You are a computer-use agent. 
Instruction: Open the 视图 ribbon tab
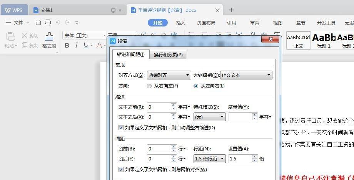click(278, 23)
